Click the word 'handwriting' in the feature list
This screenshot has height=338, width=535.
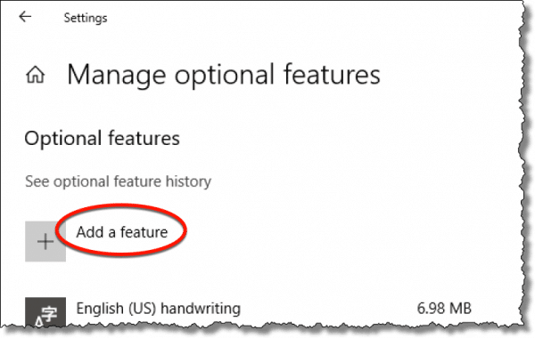[201, 309]
